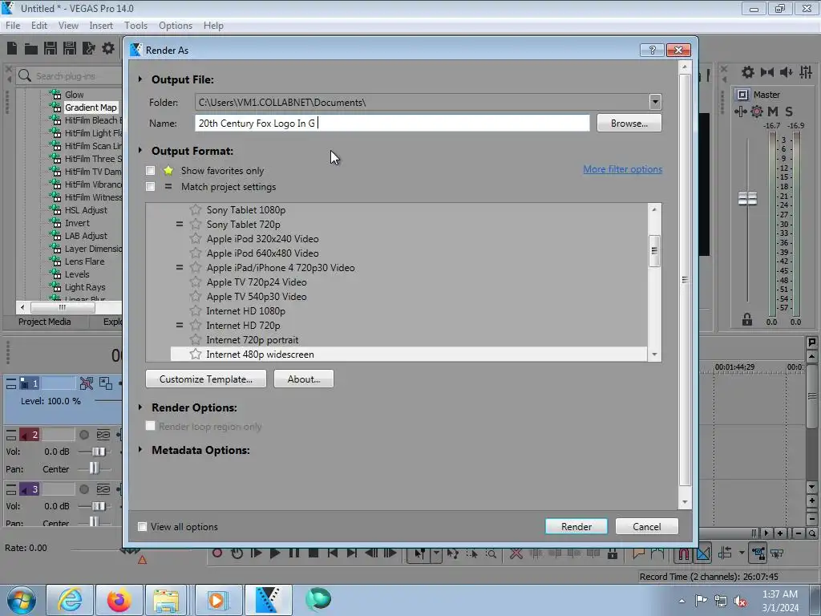This screenshot has height=616, width=821.
Task: Click the Stop button in transport bar
Action: (x=313, y=553)
